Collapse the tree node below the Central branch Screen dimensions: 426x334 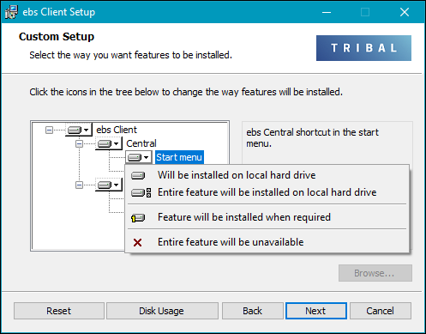pos(79,185)
